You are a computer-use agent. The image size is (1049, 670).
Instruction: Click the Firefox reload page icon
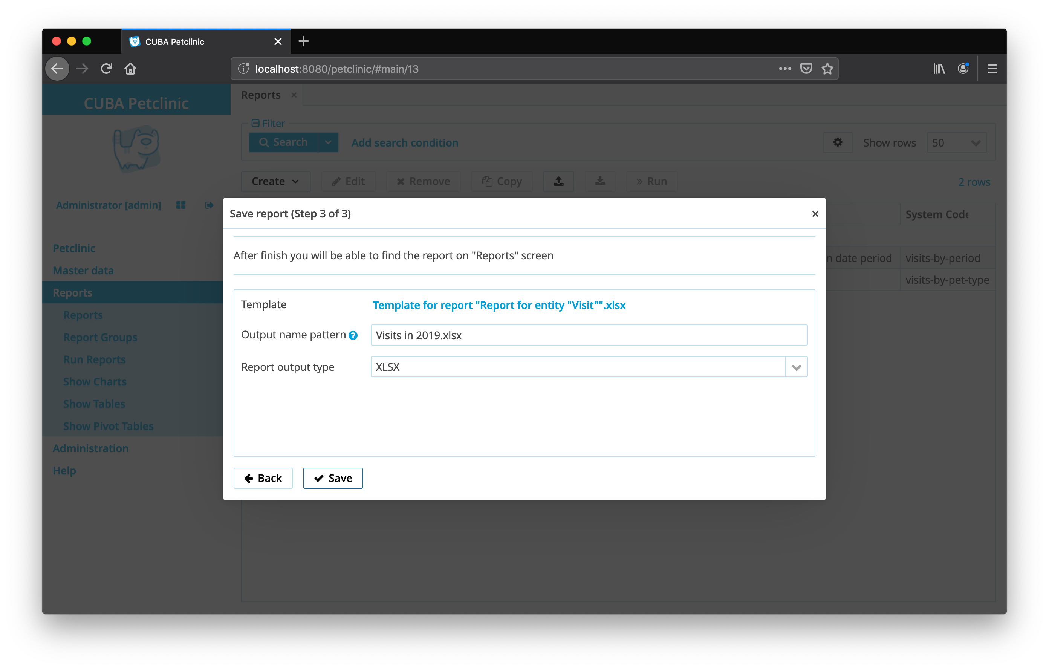(x=106, y=69)
